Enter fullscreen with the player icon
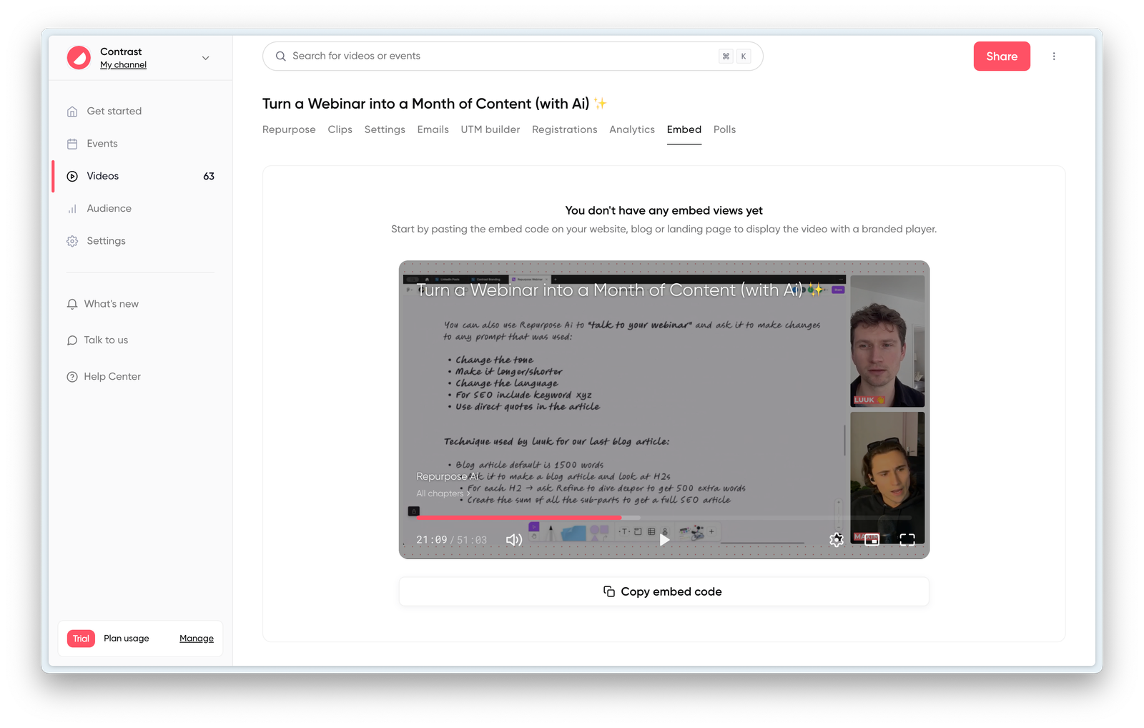Image resolution: width=1144 pixels, height=728 pixels. point(907,539)
